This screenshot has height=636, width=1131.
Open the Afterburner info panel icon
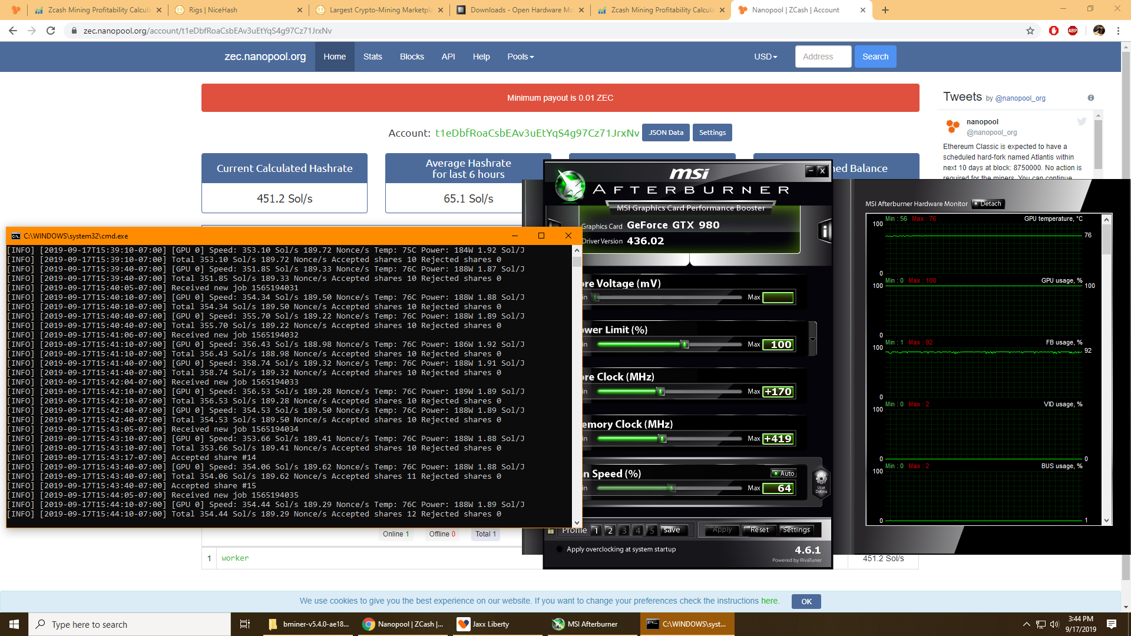[825, 231]
